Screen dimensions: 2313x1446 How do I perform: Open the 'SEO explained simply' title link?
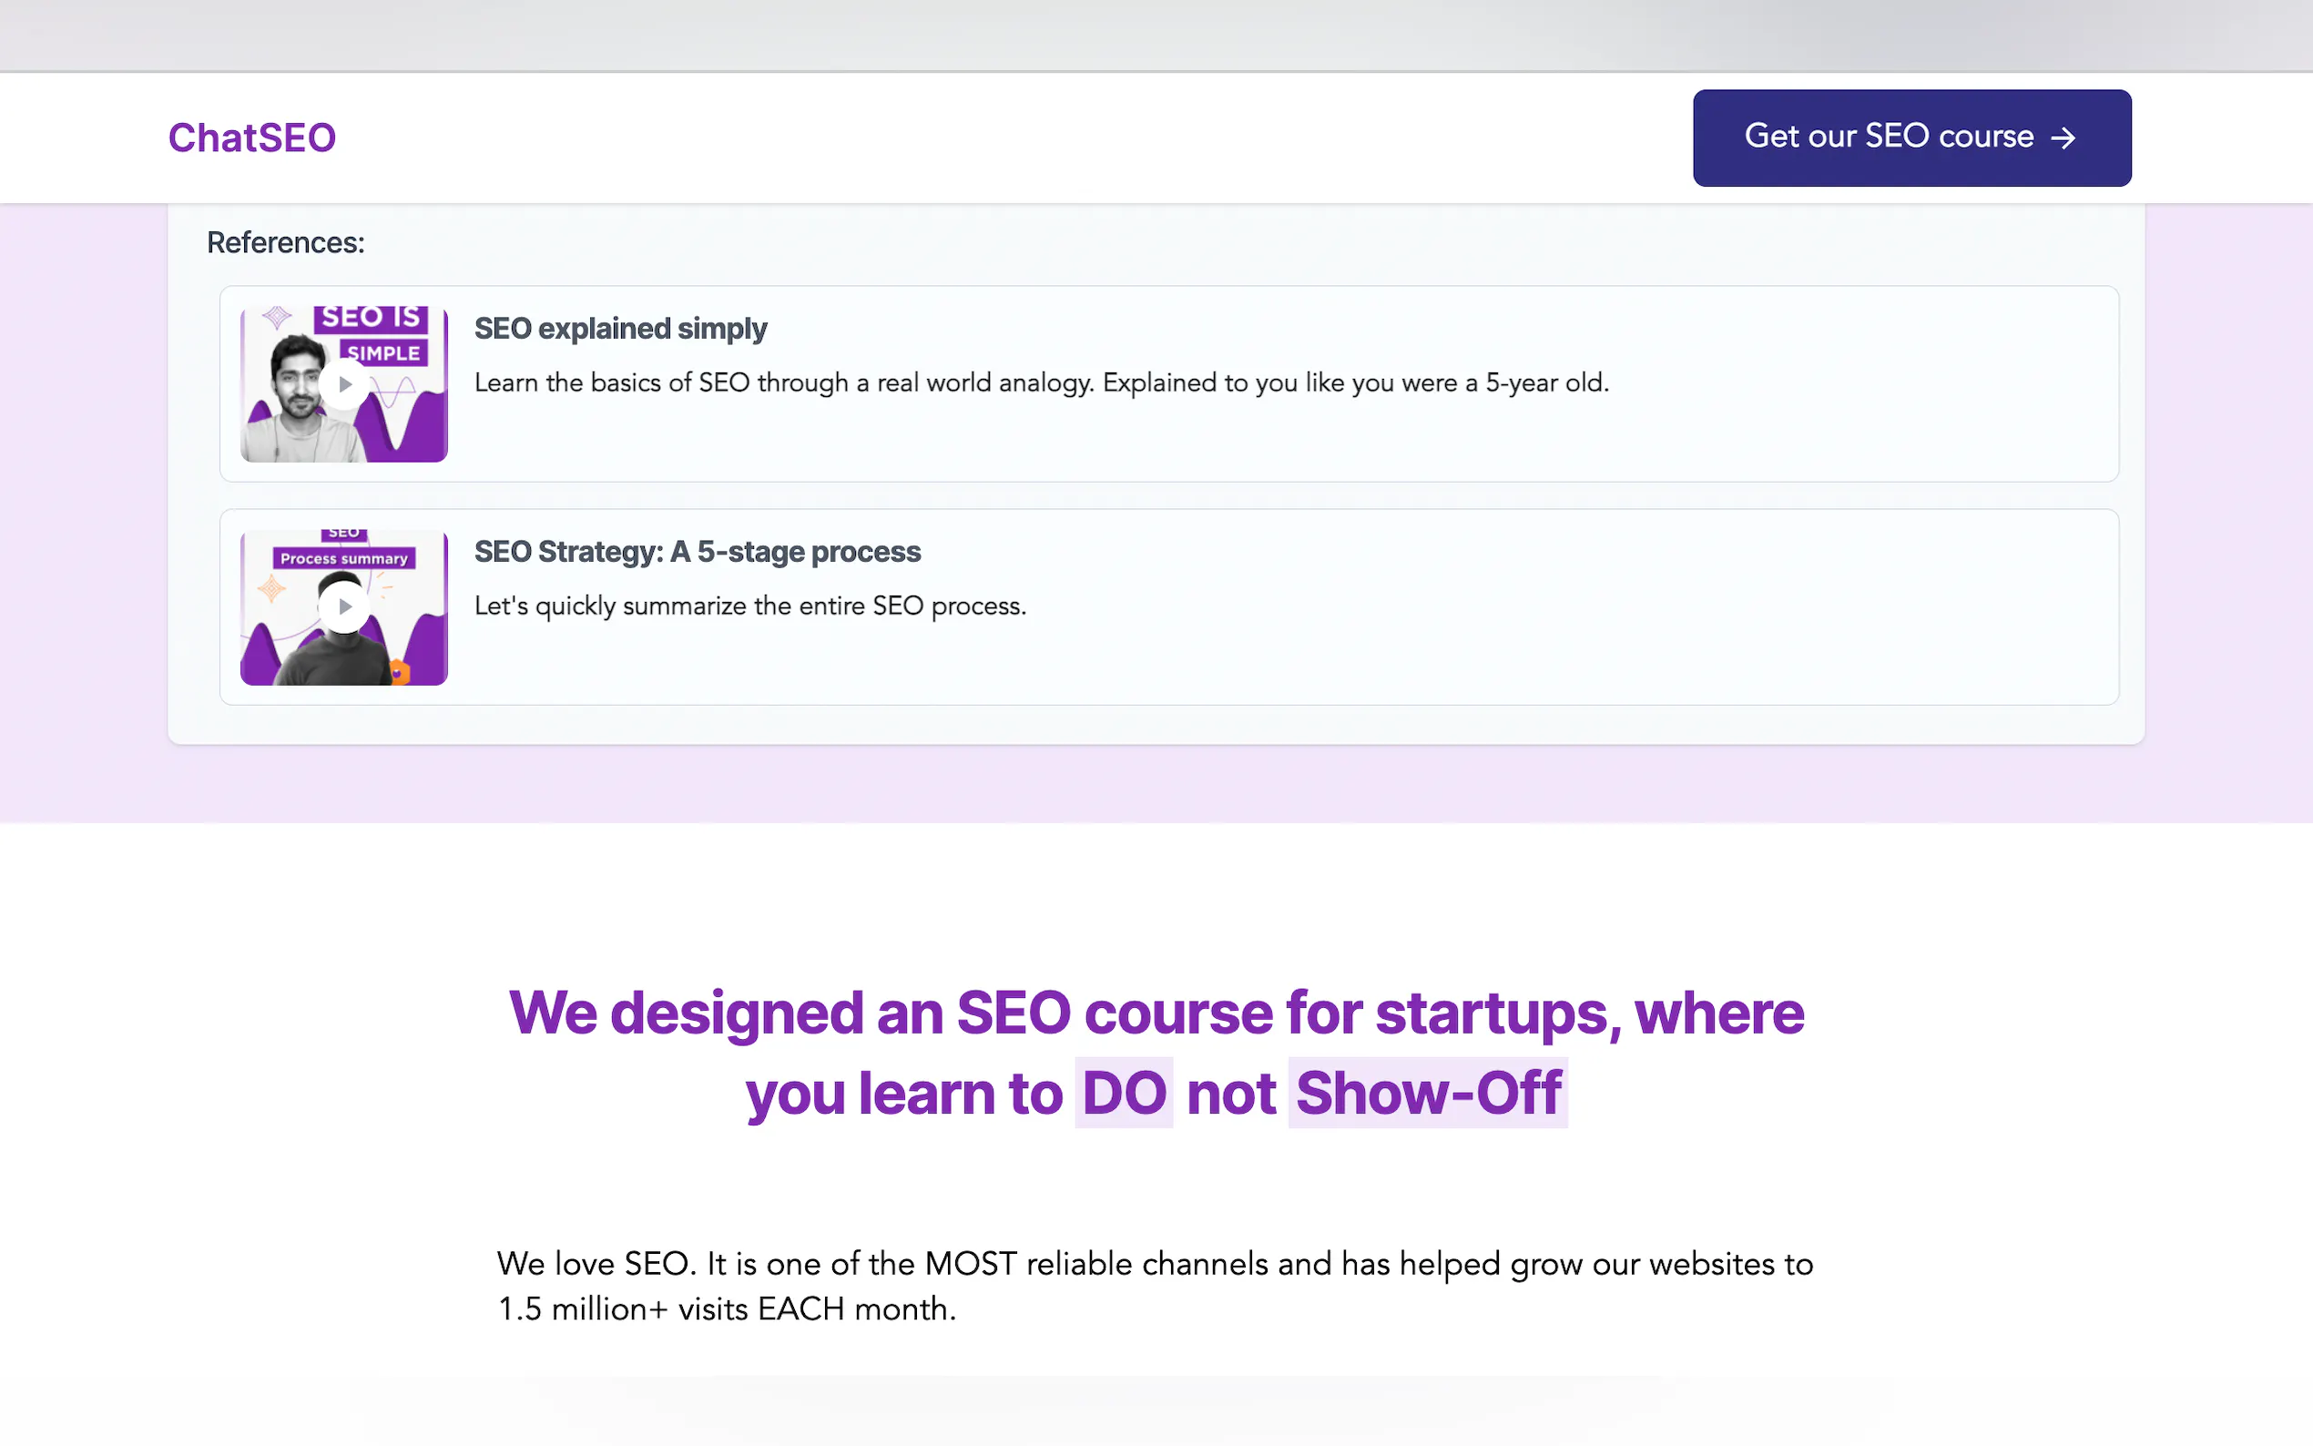coord(620,328)
